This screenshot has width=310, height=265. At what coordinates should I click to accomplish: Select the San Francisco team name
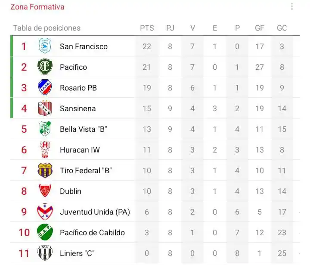[x=84, y=47]
